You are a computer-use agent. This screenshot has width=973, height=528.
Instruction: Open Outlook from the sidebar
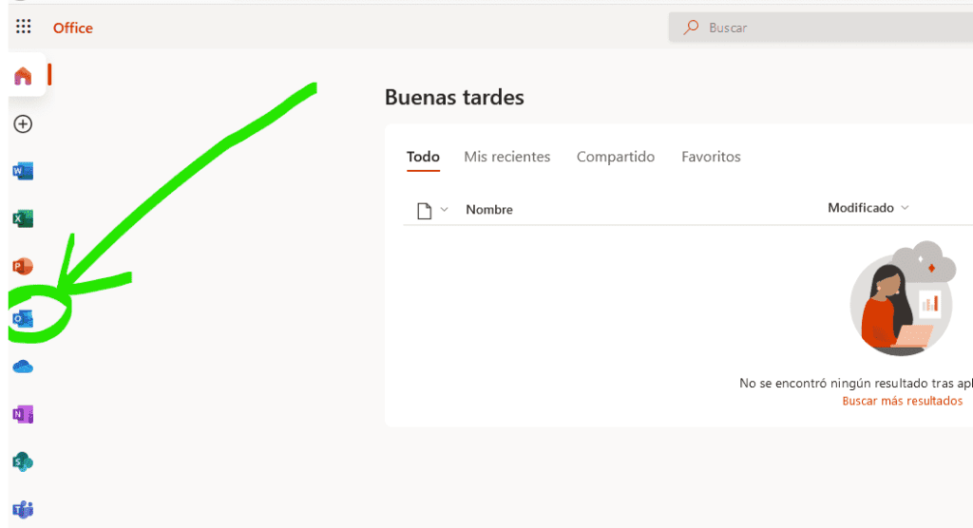tap(23, 319)
